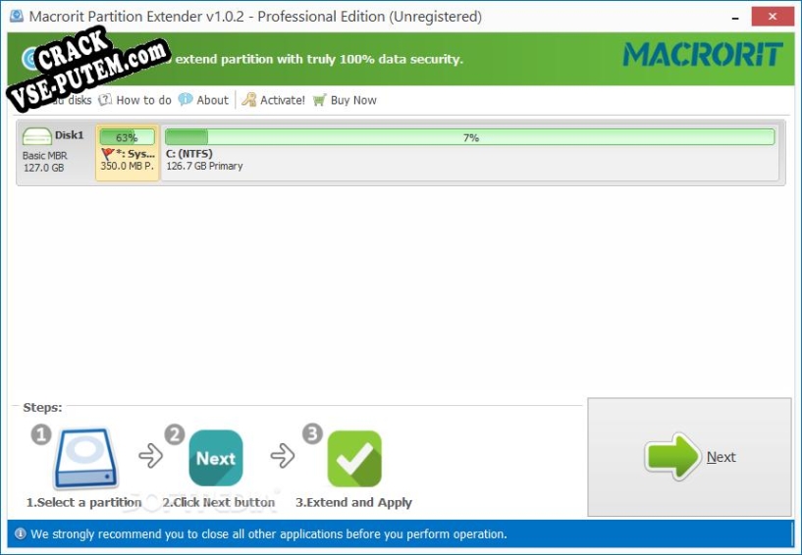Screen dimensions: 802x555
Task: Click the About speech bubble icon
Action: tap(186, 99)
